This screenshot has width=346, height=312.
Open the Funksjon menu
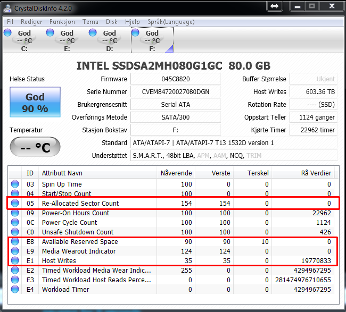(x=62, y=22)
